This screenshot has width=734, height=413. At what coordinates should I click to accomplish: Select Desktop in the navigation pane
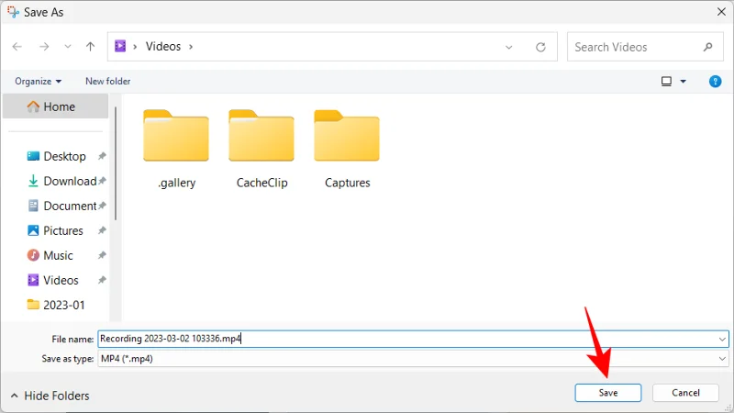tap(64, 156)
